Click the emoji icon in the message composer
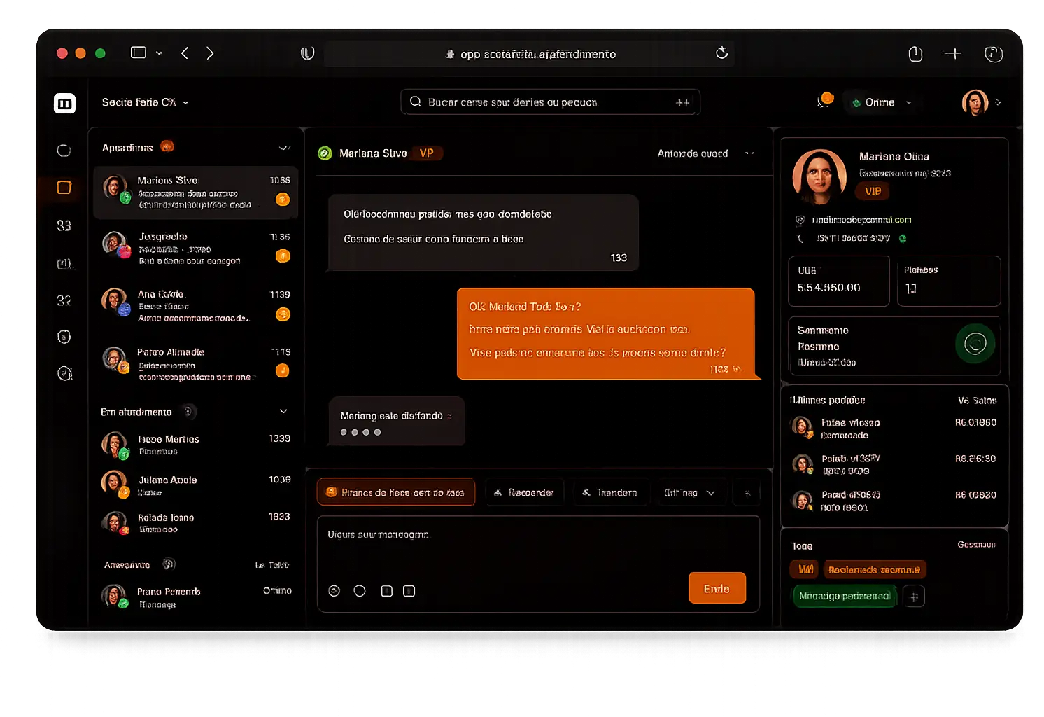Viewport: 1044px width, 717px height. click(334, 591)
